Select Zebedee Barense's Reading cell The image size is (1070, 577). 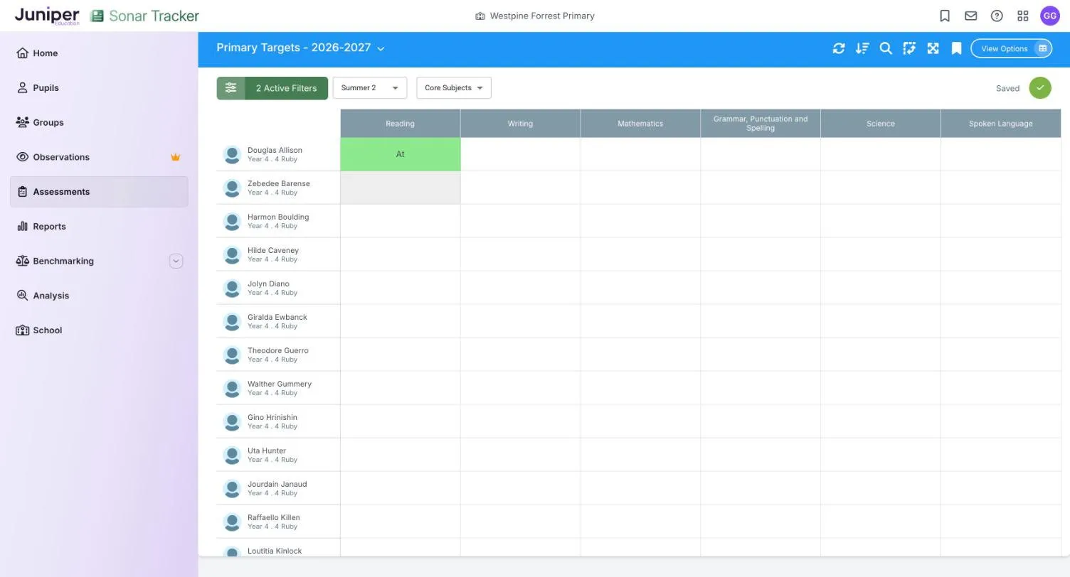(401, 188)
